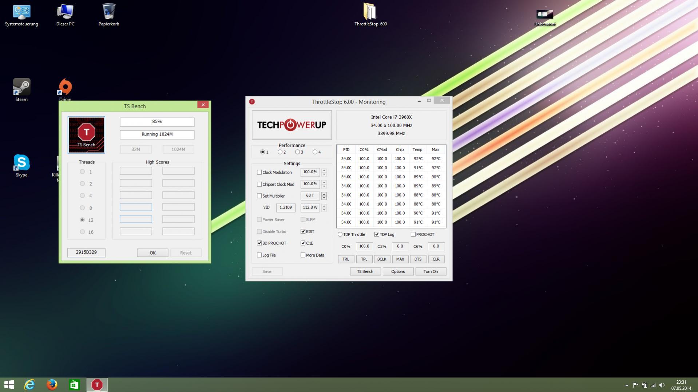Click the network signal tray icon
This screenshot has width=698, height=392.
653,385
